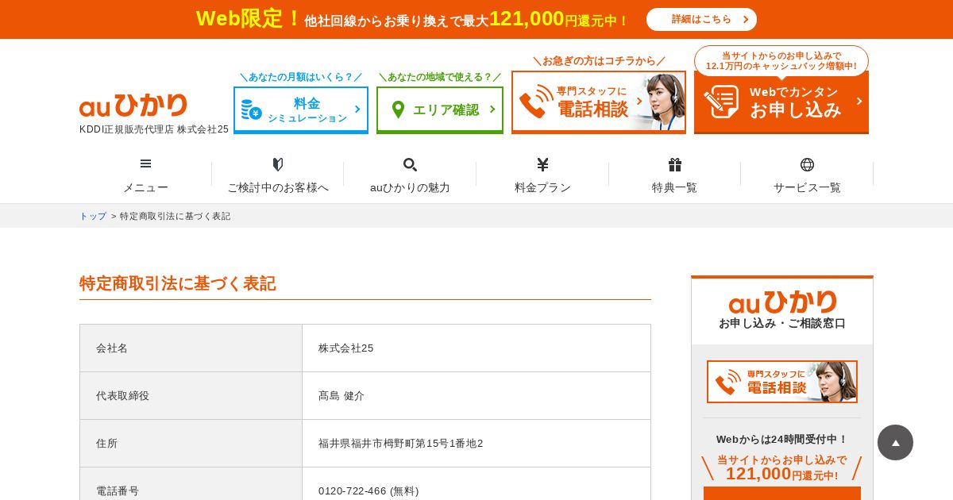Click the 株式会社25 table cell
Image resolution: width=953 pixels, height=500 pixels.
pos(476,348)
